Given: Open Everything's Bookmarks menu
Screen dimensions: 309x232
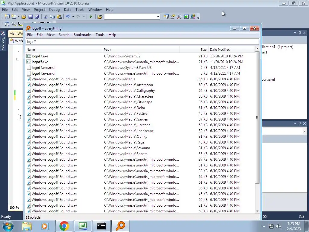Looking at the screenshot, I should (x=82, y=35).
